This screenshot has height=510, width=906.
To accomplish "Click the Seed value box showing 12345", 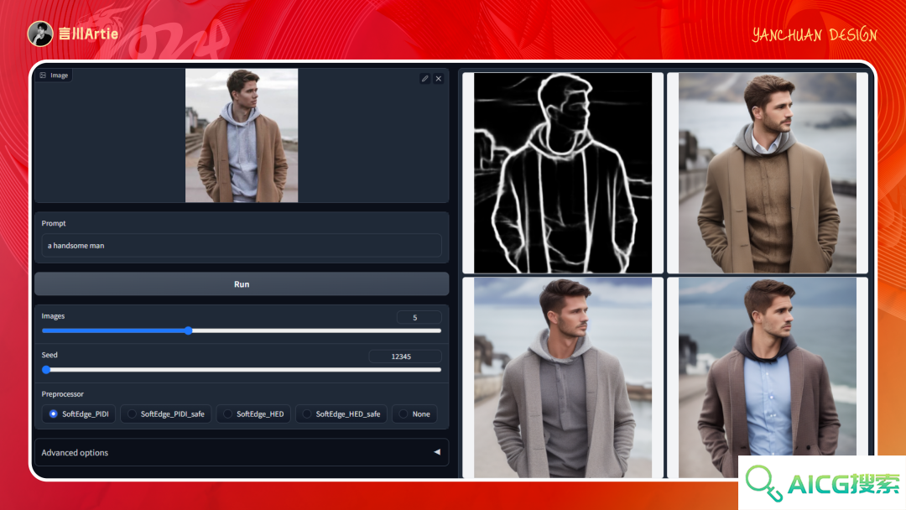I will (405, 356).
